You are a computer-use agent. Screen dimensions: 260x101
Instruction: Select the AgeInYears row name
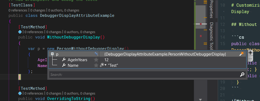tap(77, 60)
